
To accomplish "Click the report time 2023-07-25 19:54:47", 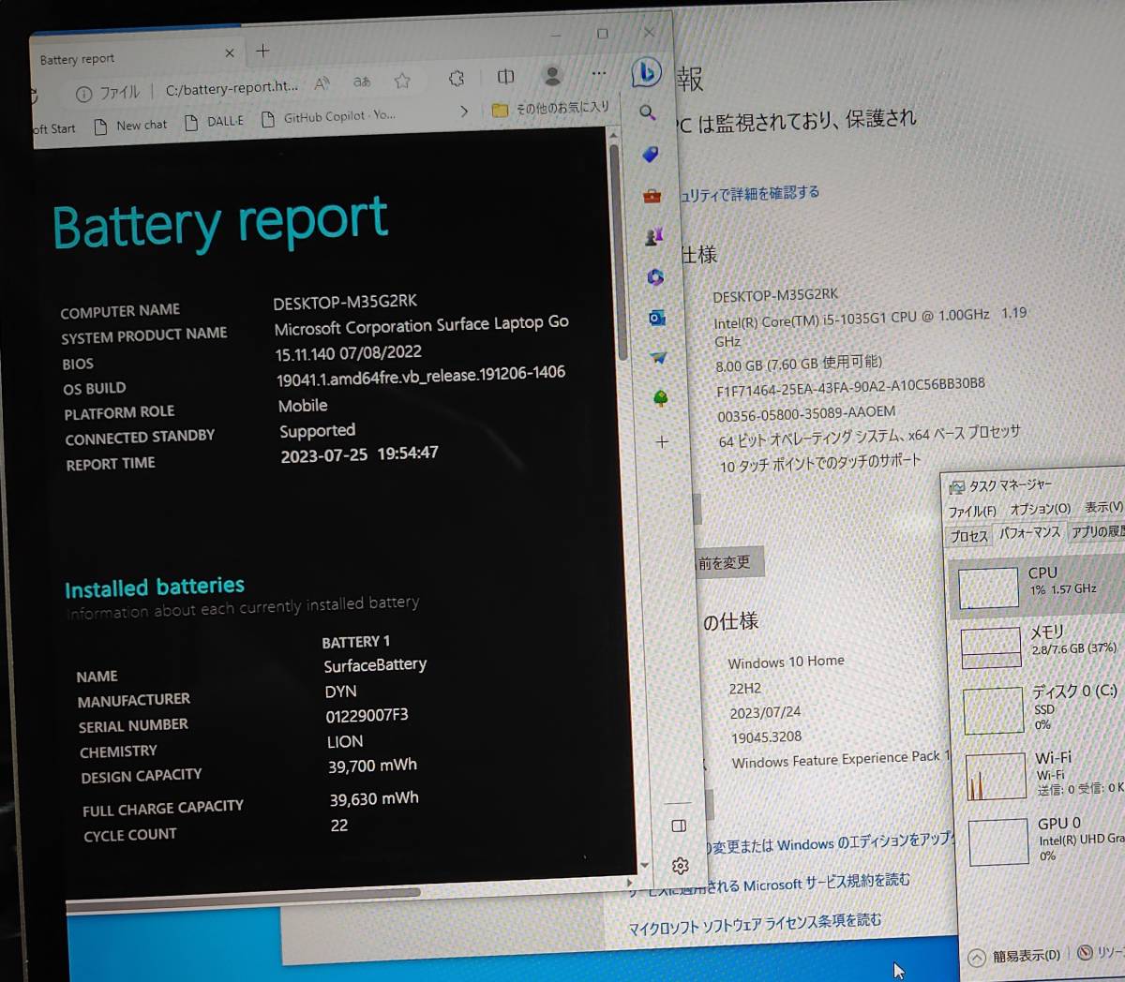I will tap(359, 454).
